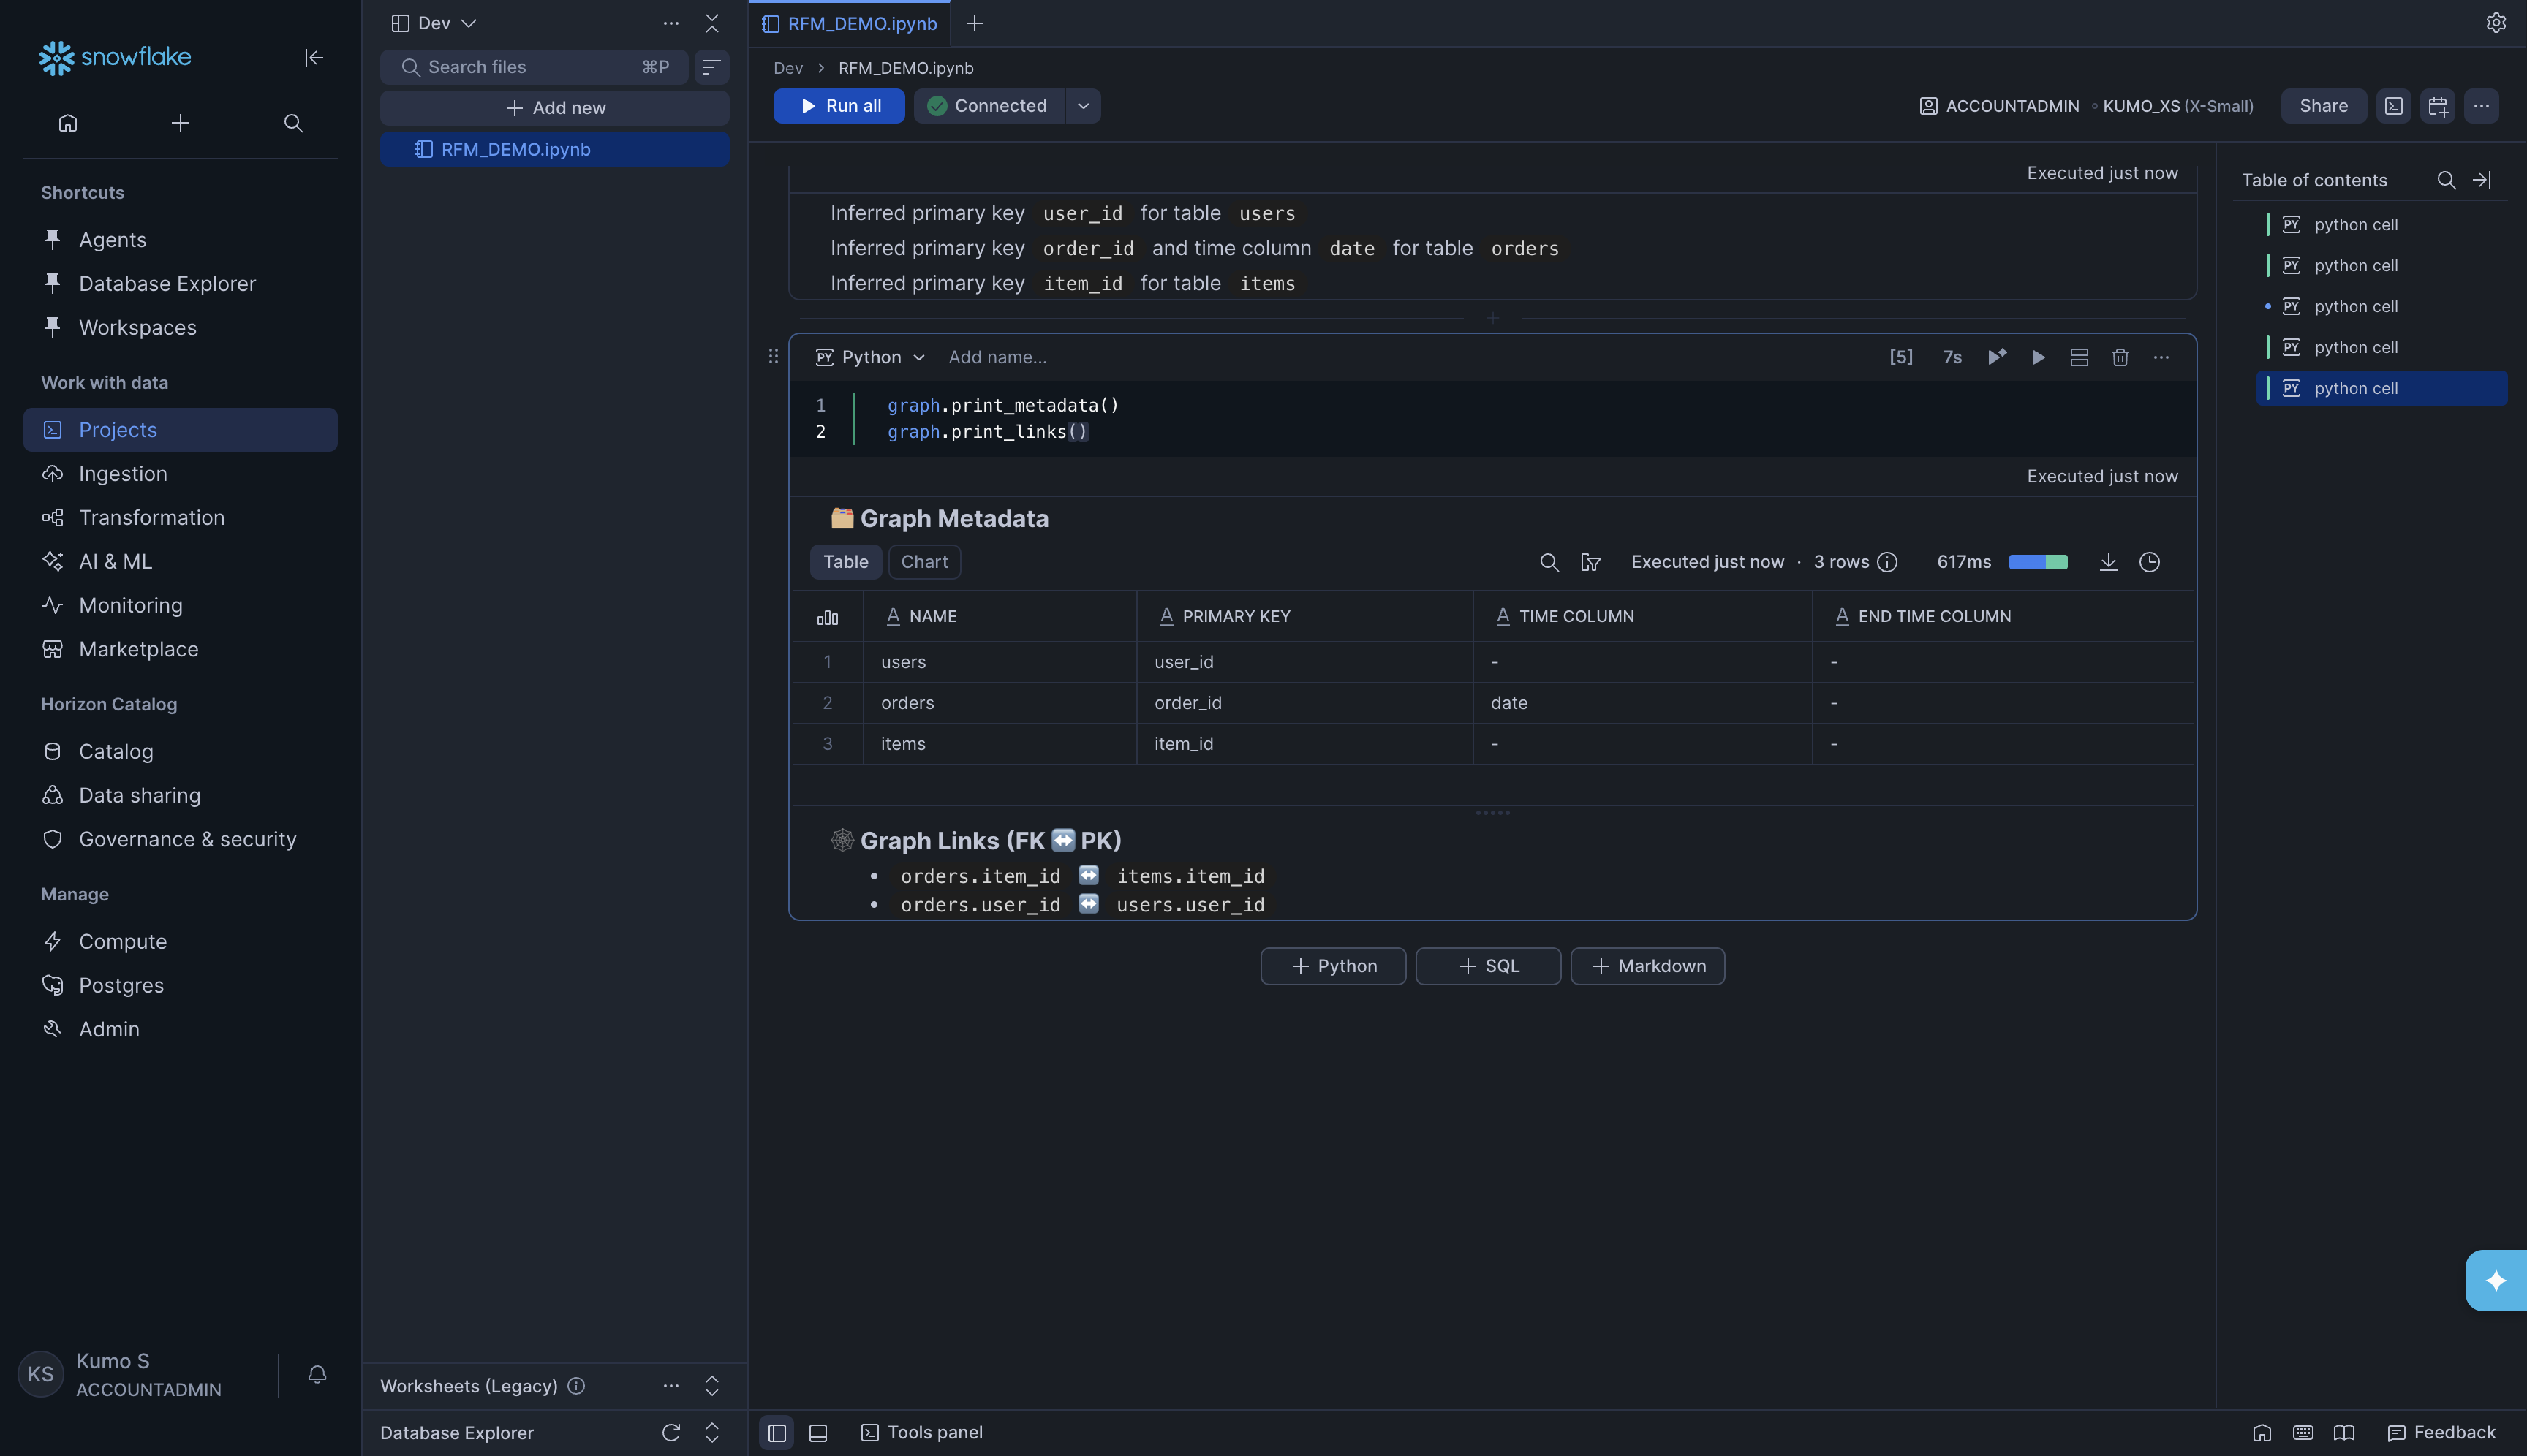Run the current Python cell
Viewport: 2527px width, 1456px height.
[x=2039, y=357]
